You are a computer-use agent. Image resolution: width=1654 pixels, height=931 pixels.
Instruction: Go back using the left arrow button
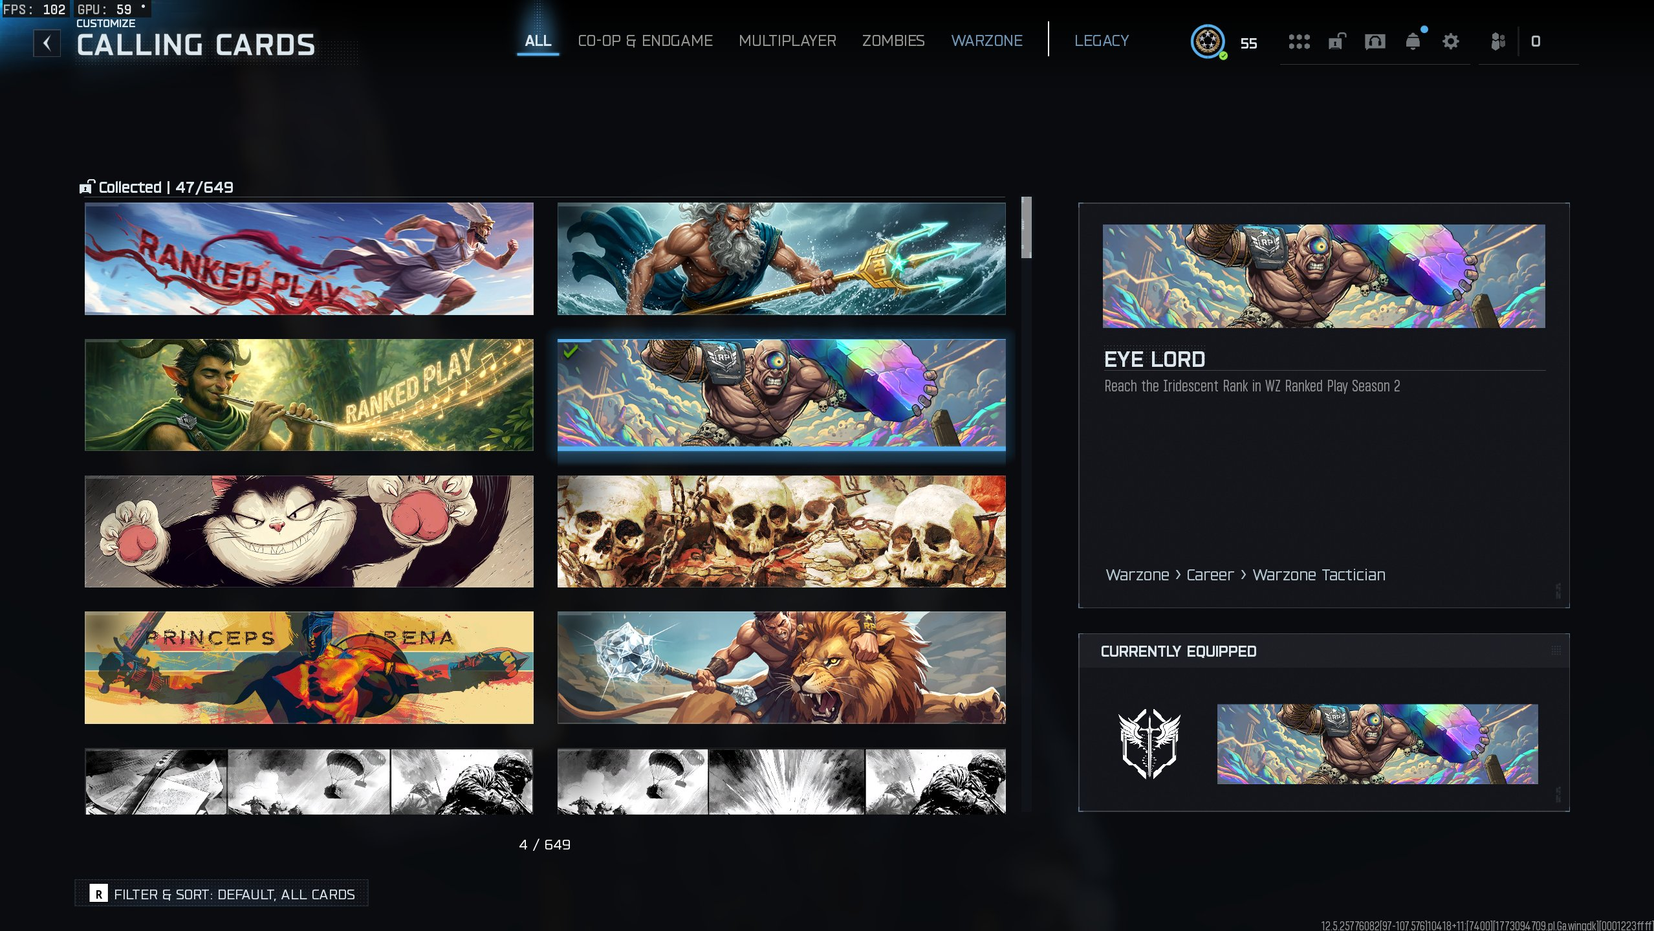pyautogui.click(x=47, y=43)
